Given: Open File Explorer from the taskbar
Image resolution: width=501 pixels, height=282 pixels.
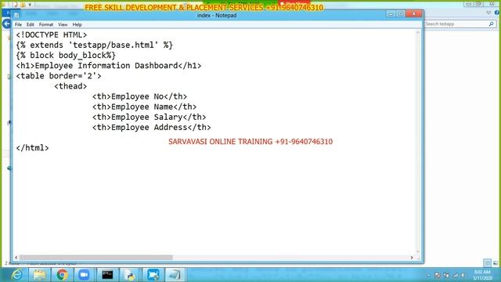Looking at the screenshot, I should coord(39,275).
